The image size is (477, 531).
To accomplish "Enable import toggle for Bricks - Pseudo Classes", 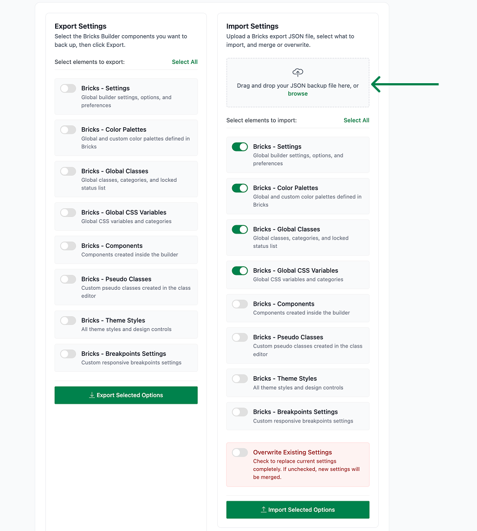I will tap(240, 337).
